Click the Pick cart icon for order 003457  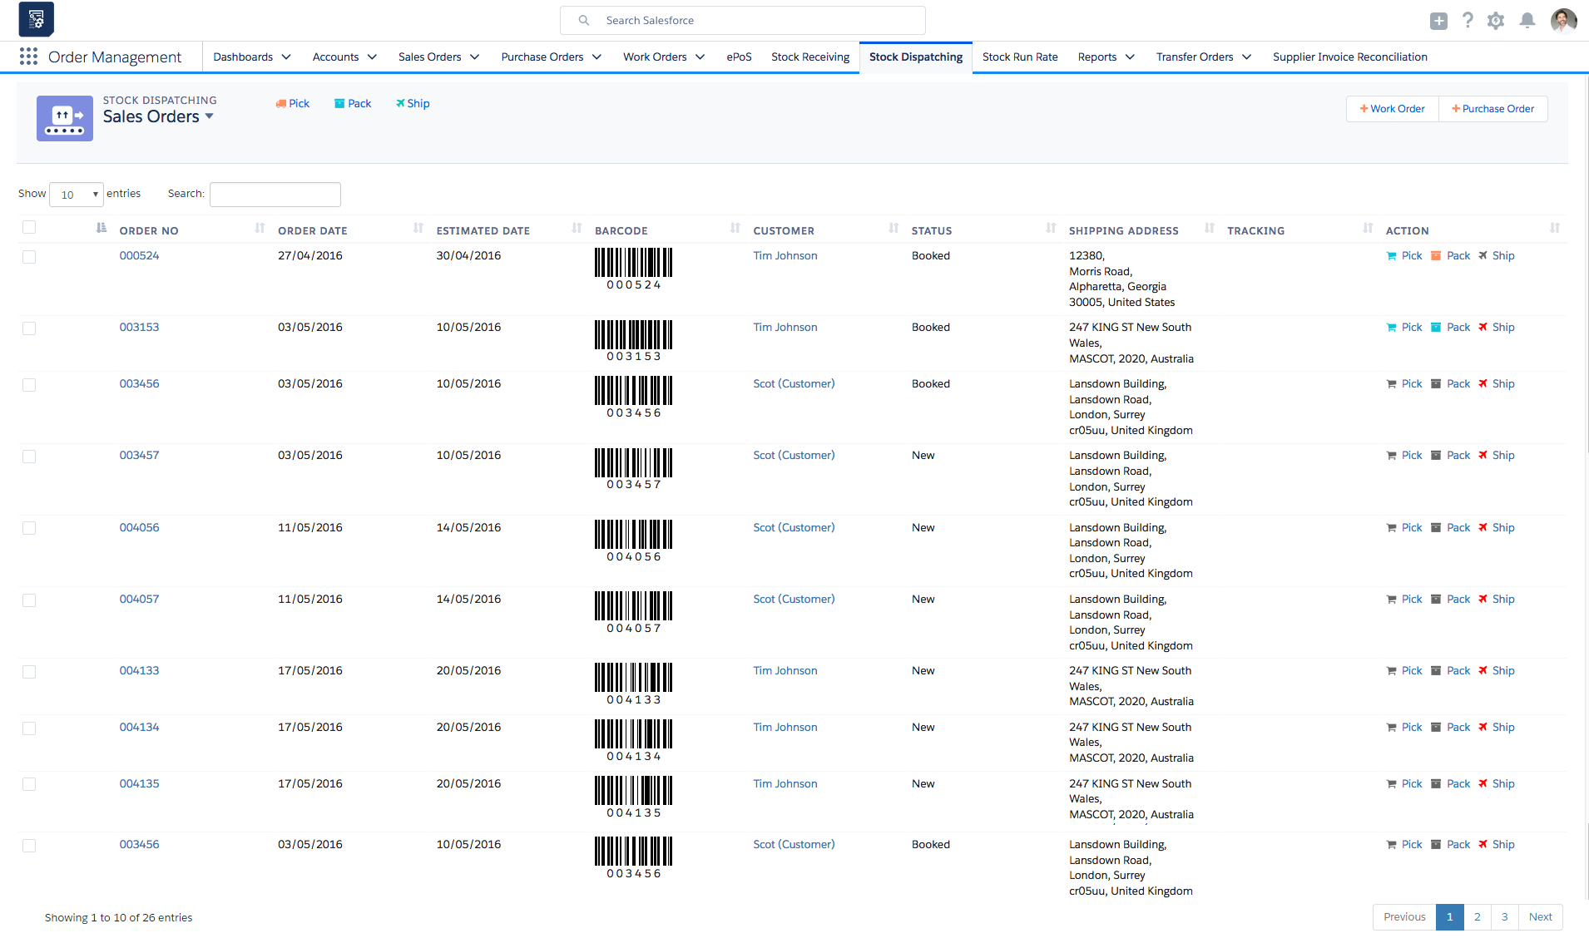coord(1392,456)
